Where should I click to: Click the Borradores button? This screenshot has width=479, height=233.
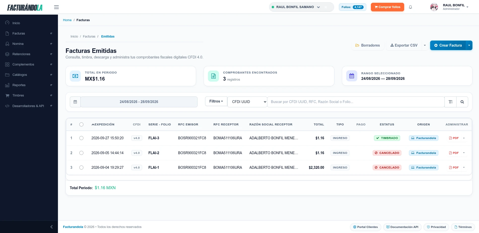pos(368,45)
